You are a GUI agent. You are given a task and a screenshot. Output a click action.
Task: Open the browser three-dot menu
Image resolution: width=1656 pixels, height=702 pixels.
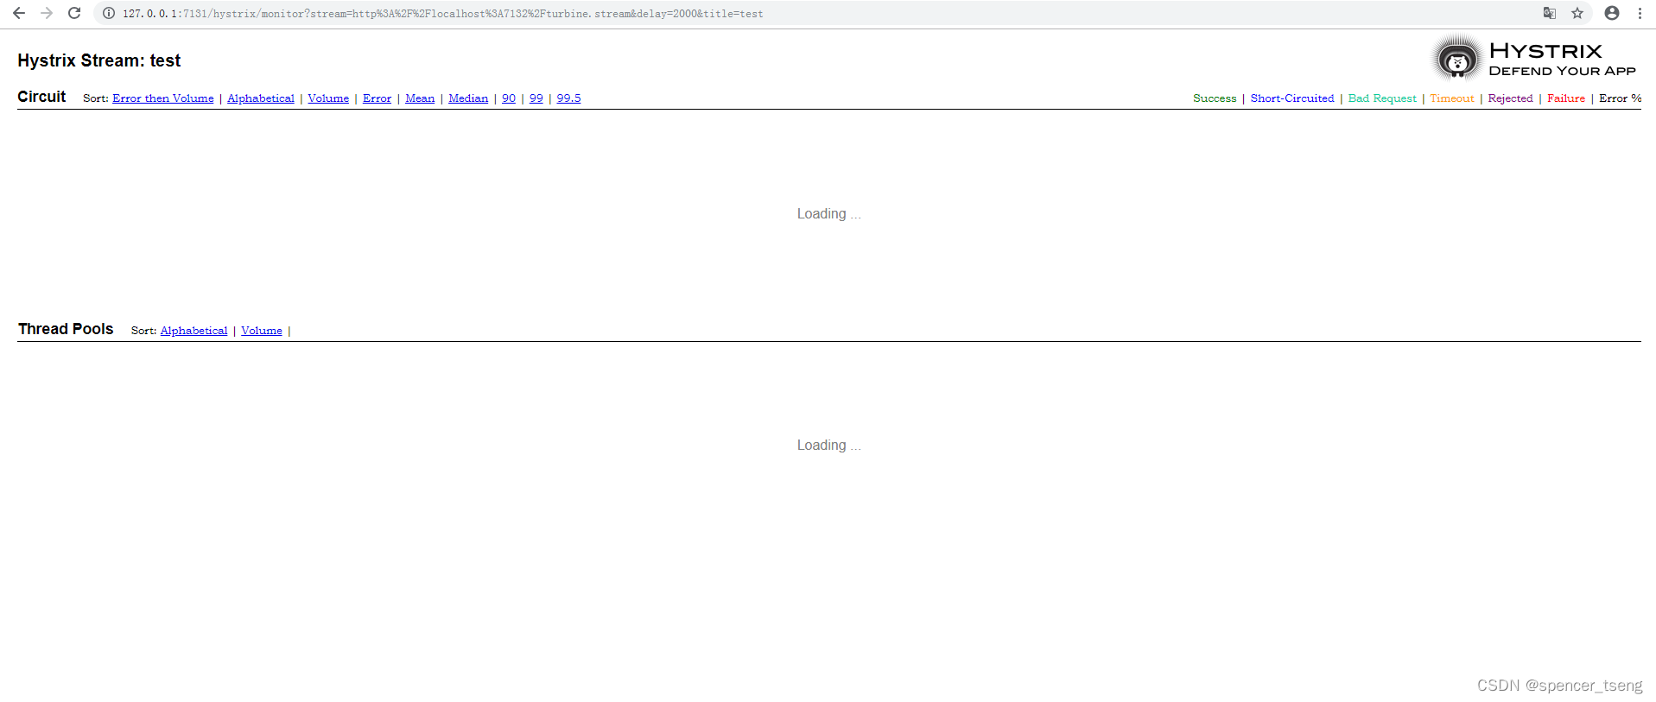[x=1640, y=13]
